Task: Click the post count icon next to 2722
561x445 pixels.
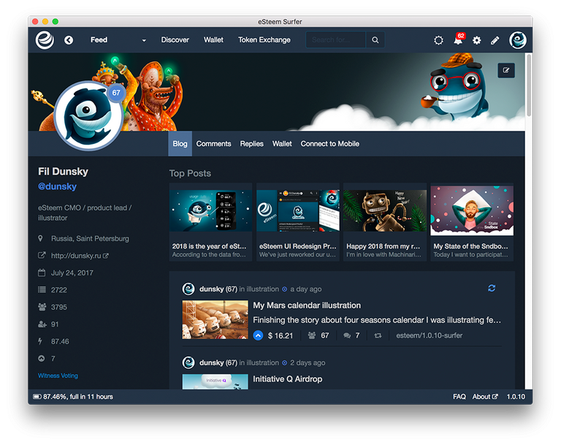Action: click(x=42, y=289)
